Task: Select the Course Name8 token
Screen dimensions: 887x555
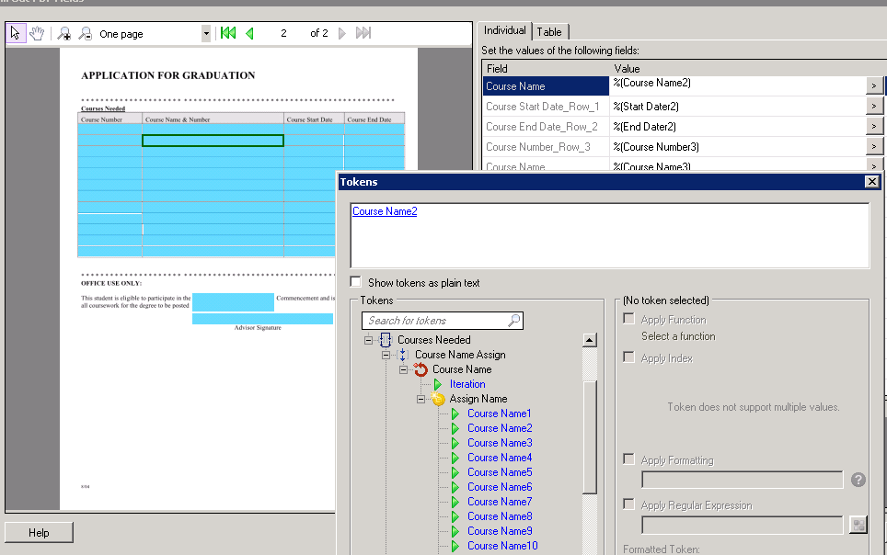Action: (500, 516)
